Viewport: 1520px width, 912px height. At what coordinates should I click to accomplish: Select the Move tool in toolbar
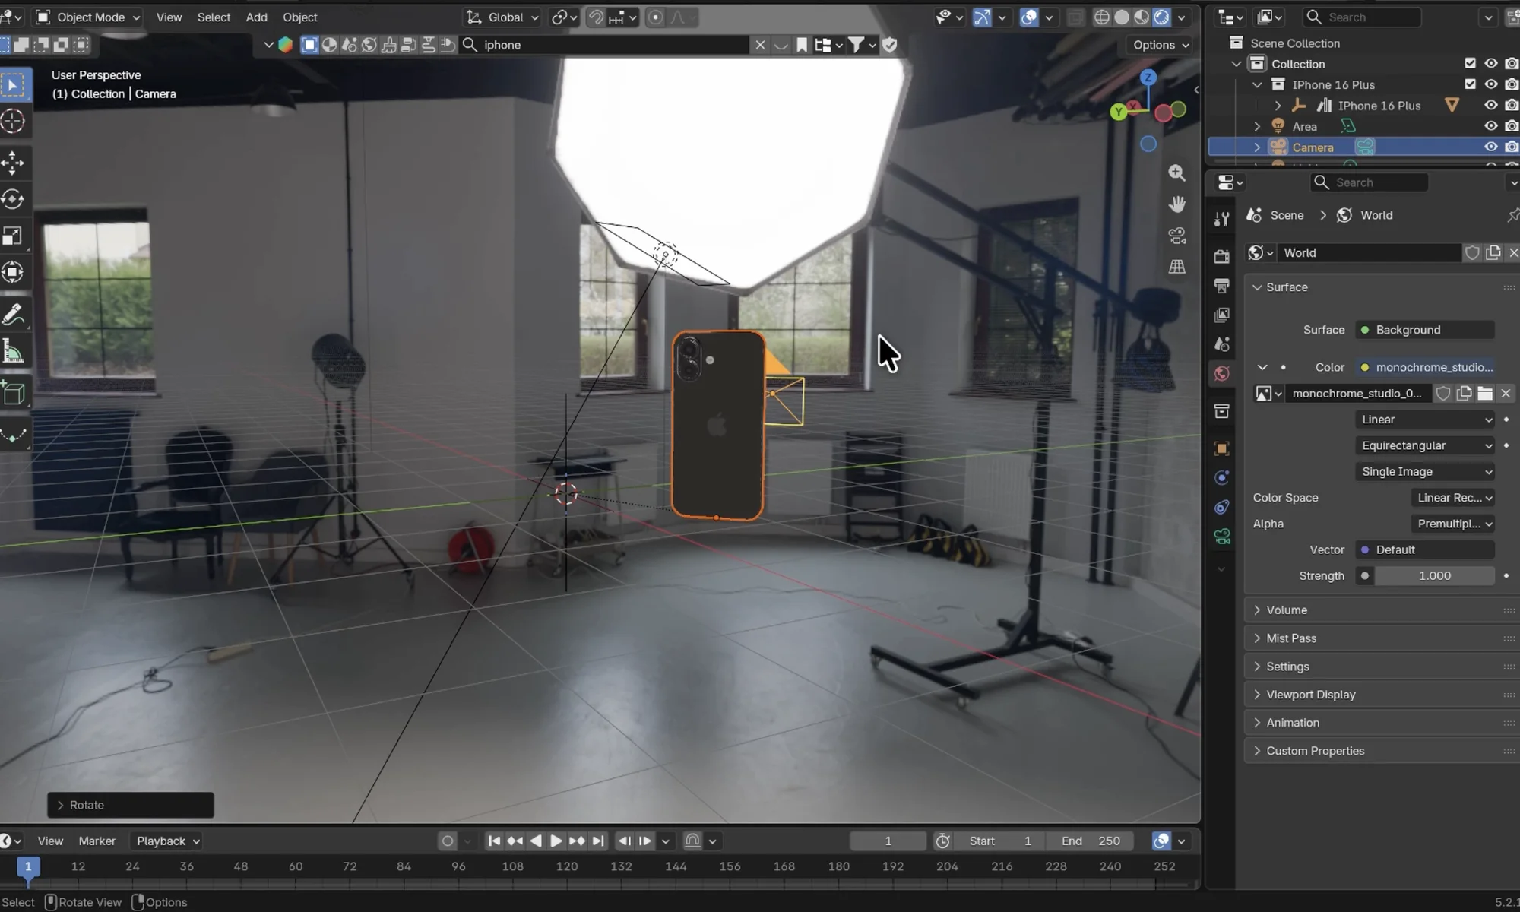point(13,162)
